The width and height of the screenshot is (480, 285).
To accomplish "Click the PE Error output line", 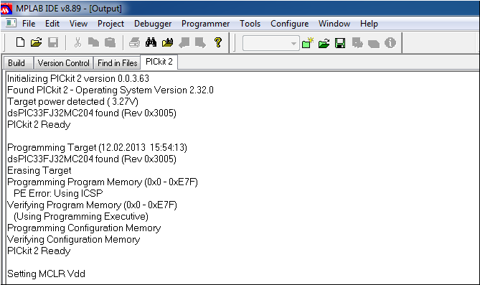I will 58,193.
